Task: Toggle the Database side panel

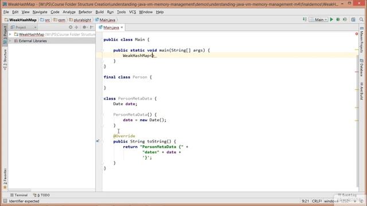Action: tap(362, 68)
